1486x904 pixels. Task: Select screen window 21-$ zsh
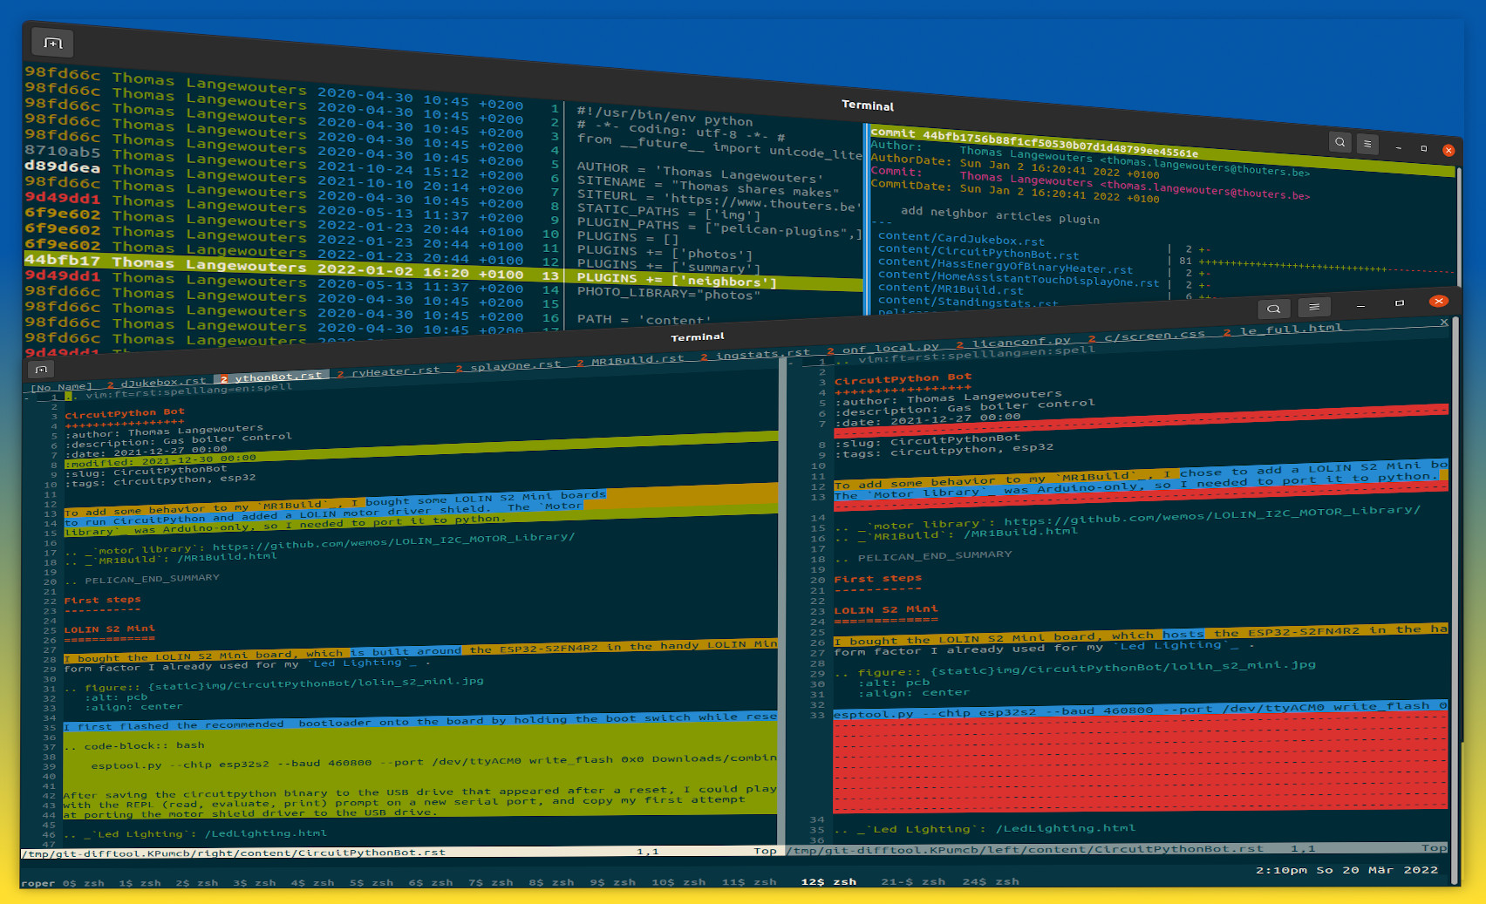(913, 882)
